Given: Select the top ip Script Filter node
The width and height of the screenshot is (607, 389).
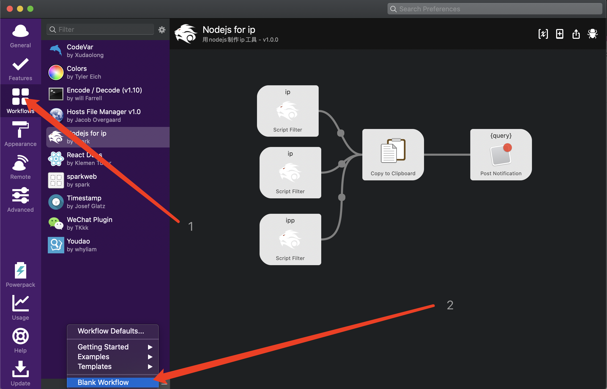Looking at the screenshot, I should [288, 111].
